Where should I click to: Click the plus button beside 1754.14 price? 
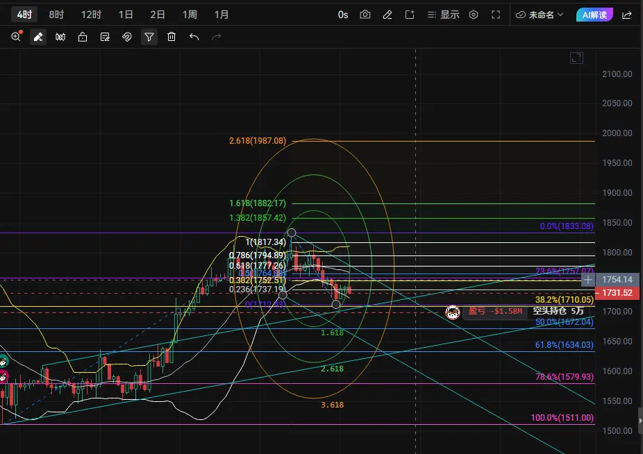click(587, 280)
